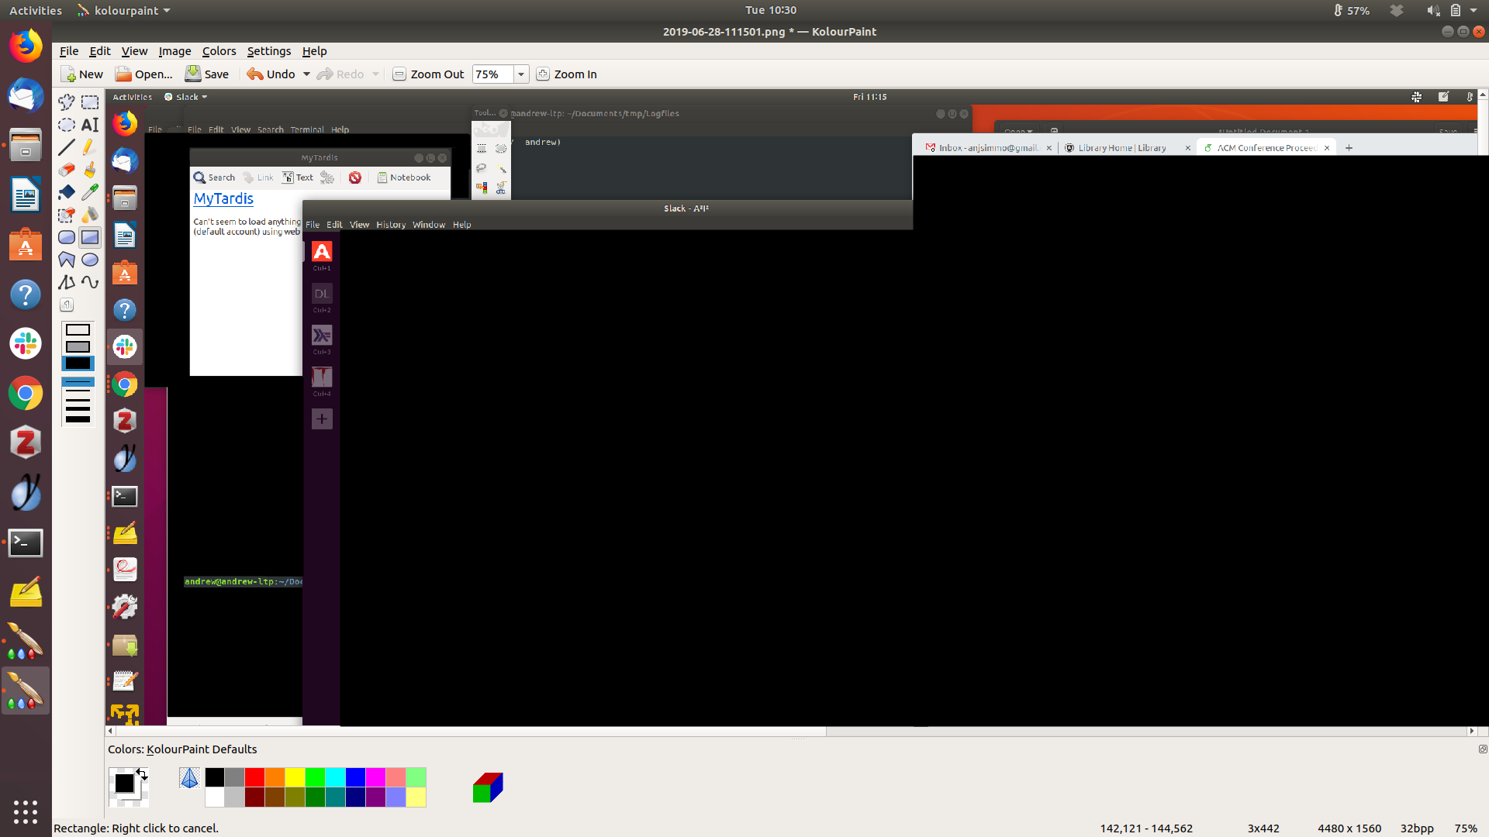
Task: Select the Eraser tool
Action: click(67, 170)
